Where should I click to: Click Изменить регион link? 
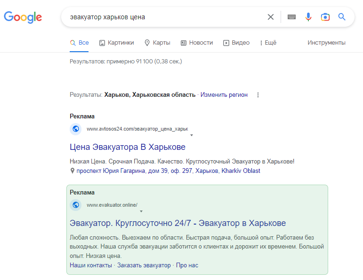click(x=224, y=95)
